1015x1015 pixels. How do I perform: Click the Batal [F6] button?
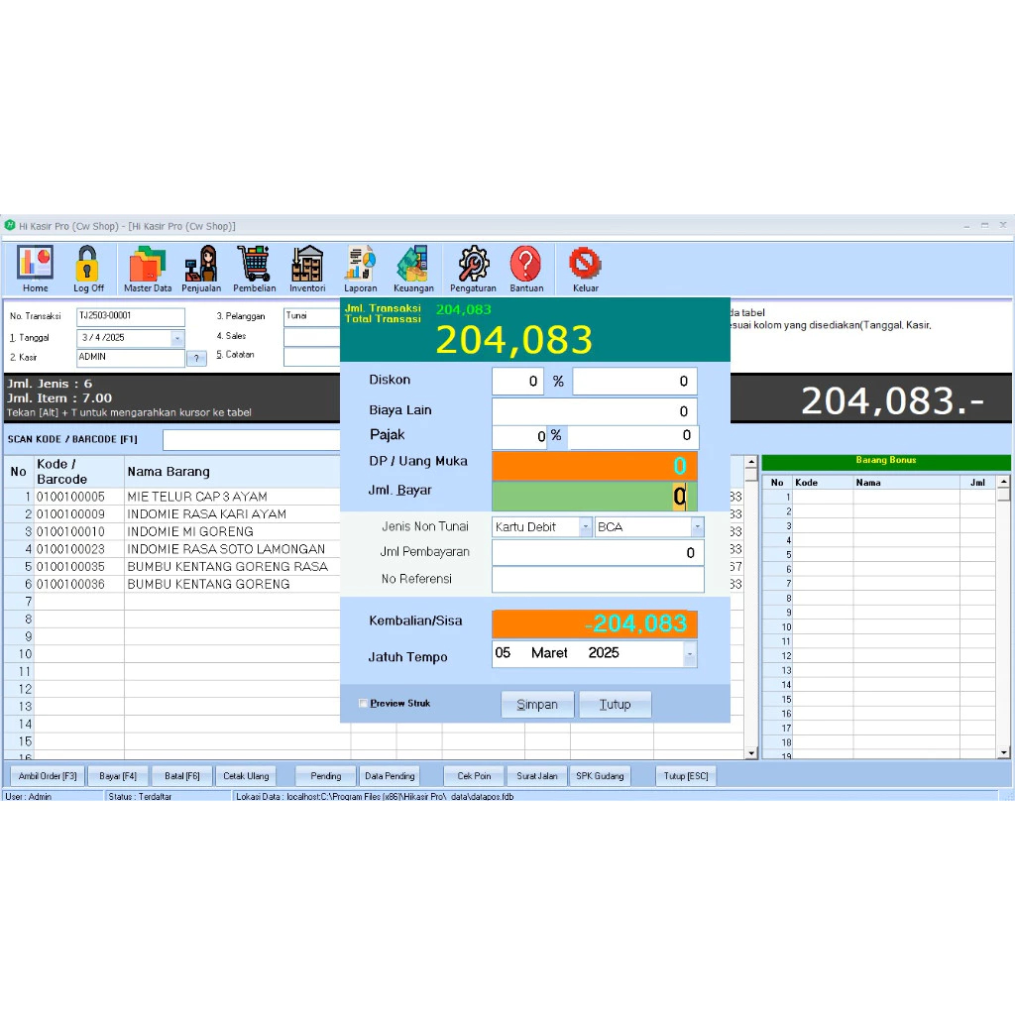click(182, 775)
